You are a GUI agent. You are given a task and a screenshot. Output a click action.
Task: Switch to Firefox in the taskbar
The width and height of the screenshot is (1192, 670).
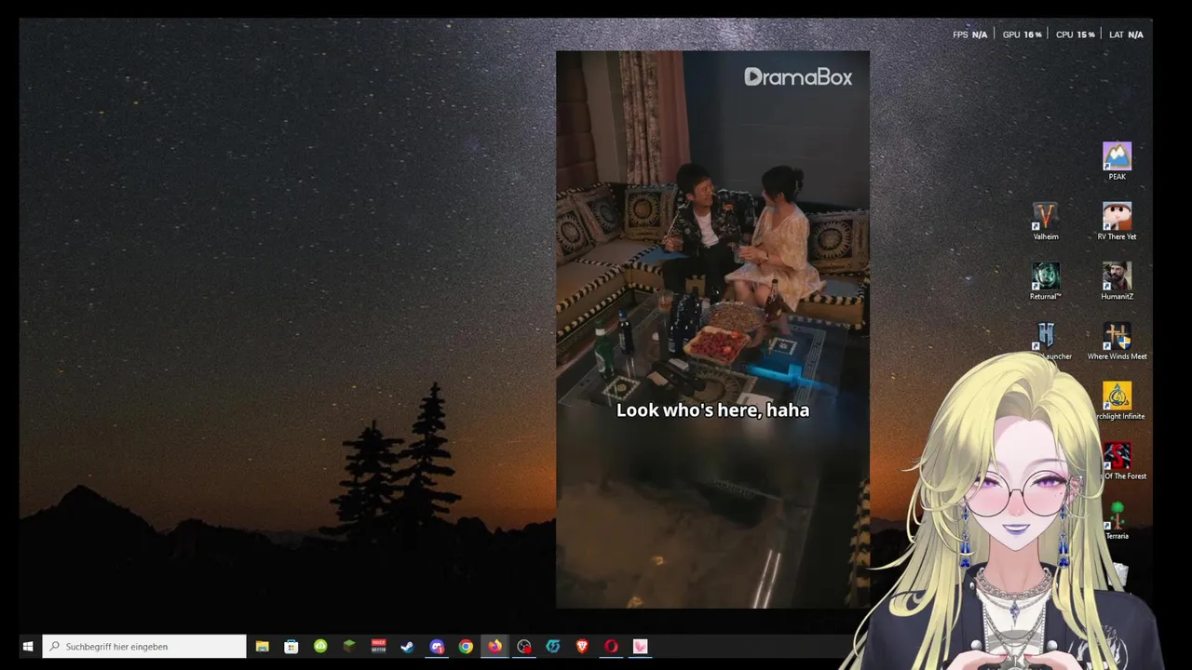click(x=494, y=646)
